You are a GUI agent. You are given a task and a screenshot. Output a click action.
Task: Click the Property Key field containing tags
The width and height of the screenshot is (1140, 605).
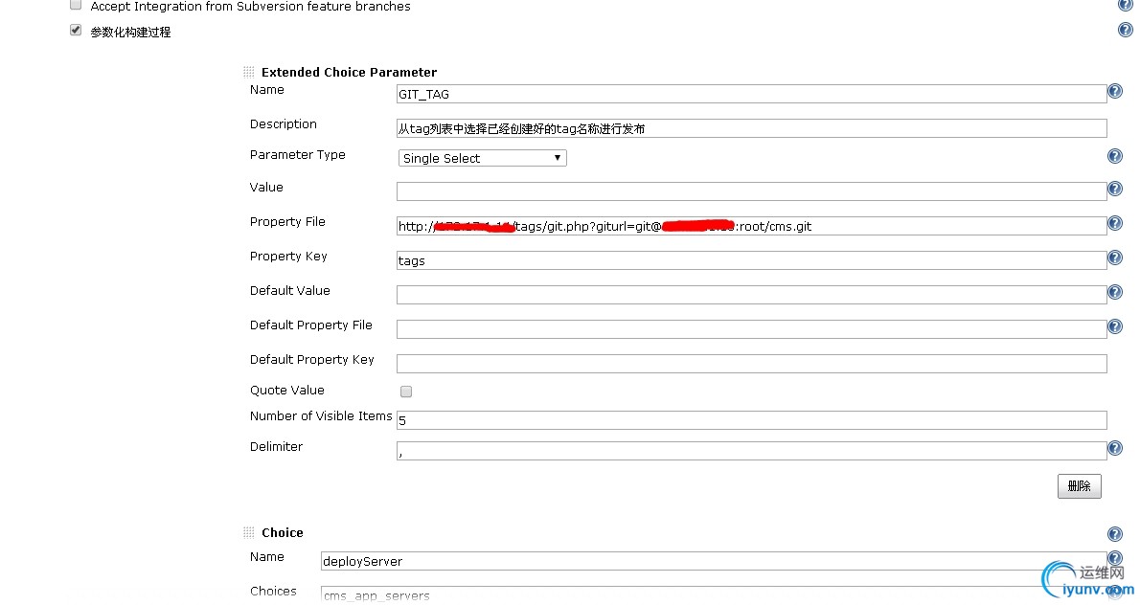pos(751,260)
